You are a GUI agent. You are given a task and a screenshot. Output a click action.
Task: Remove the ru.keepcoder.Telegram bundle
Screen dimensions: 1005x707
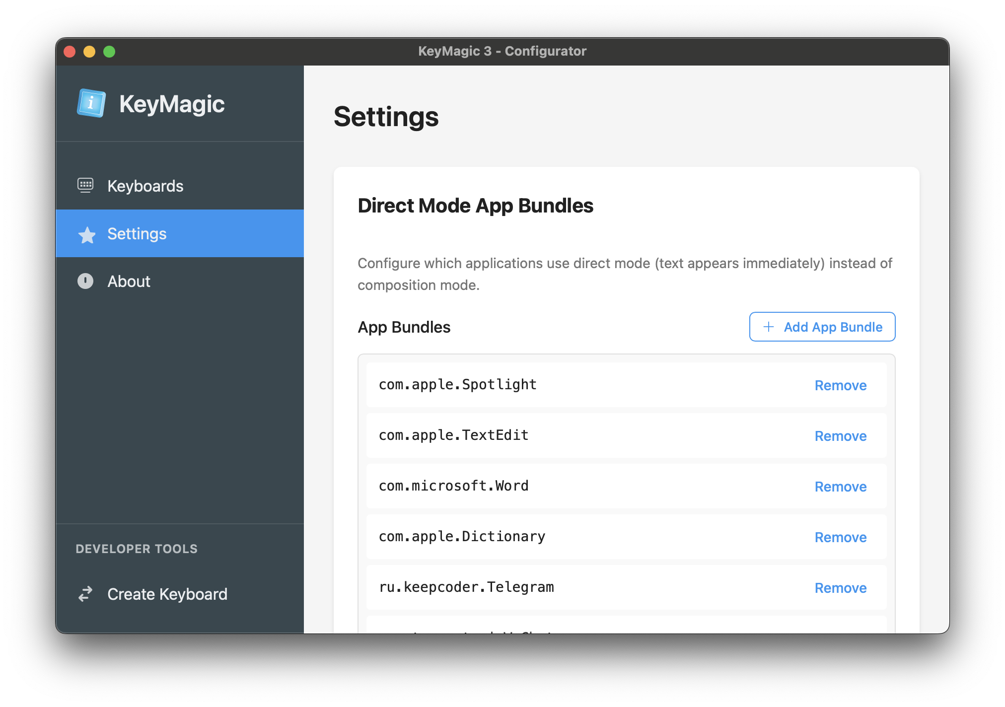click(840, 588)
